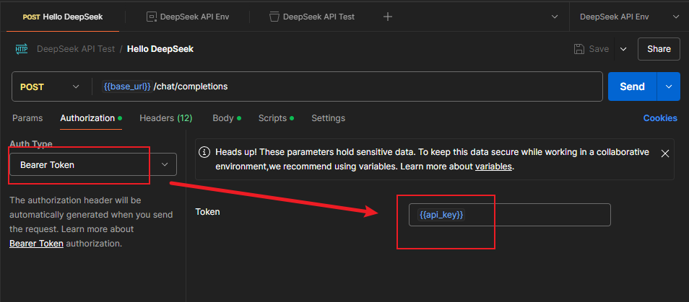Click the Auth Type label
Screen dimensions: 689x302
(31, 143)
